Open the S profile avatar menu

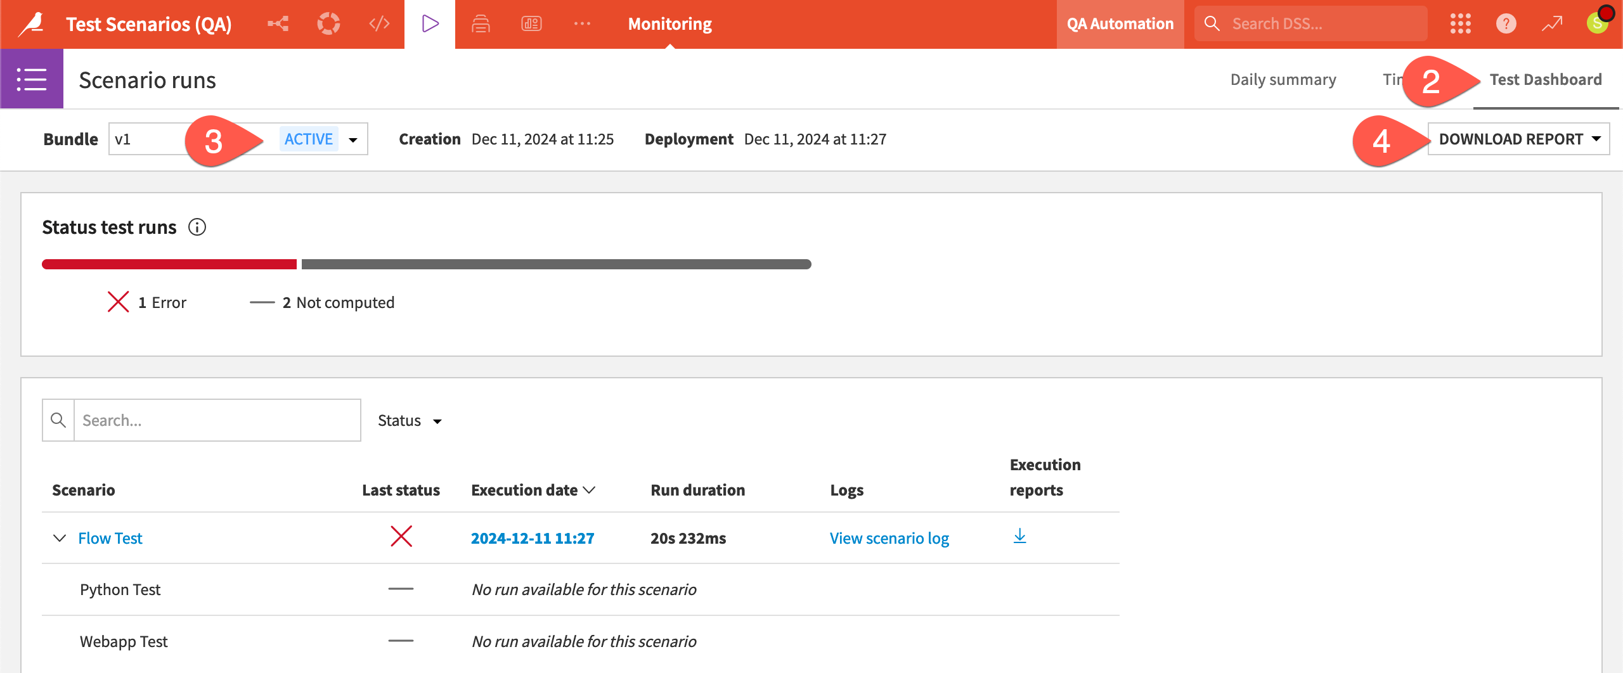click(1597, 23)
